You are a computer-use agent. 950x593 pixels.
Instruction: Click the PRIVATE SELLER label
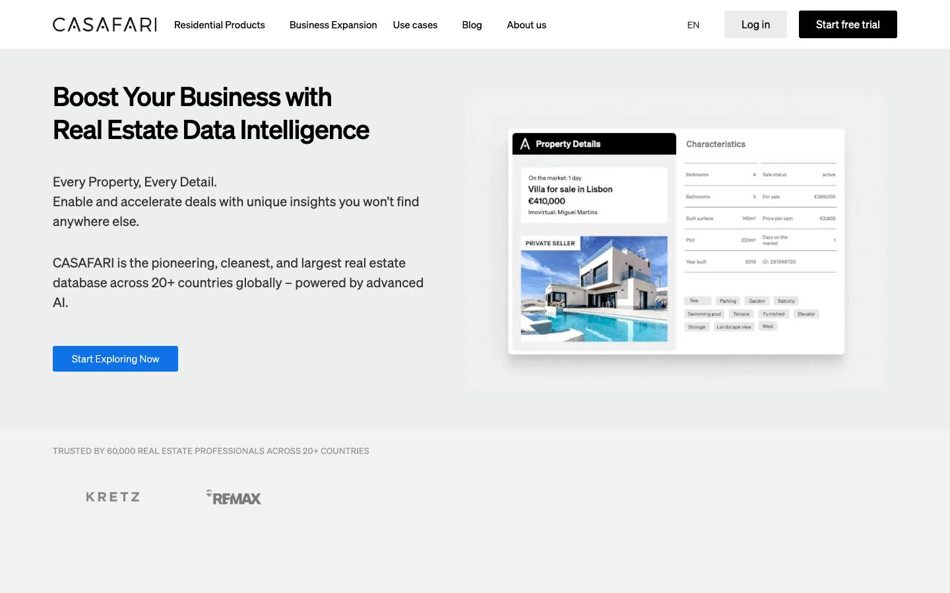tap(550, 243)
